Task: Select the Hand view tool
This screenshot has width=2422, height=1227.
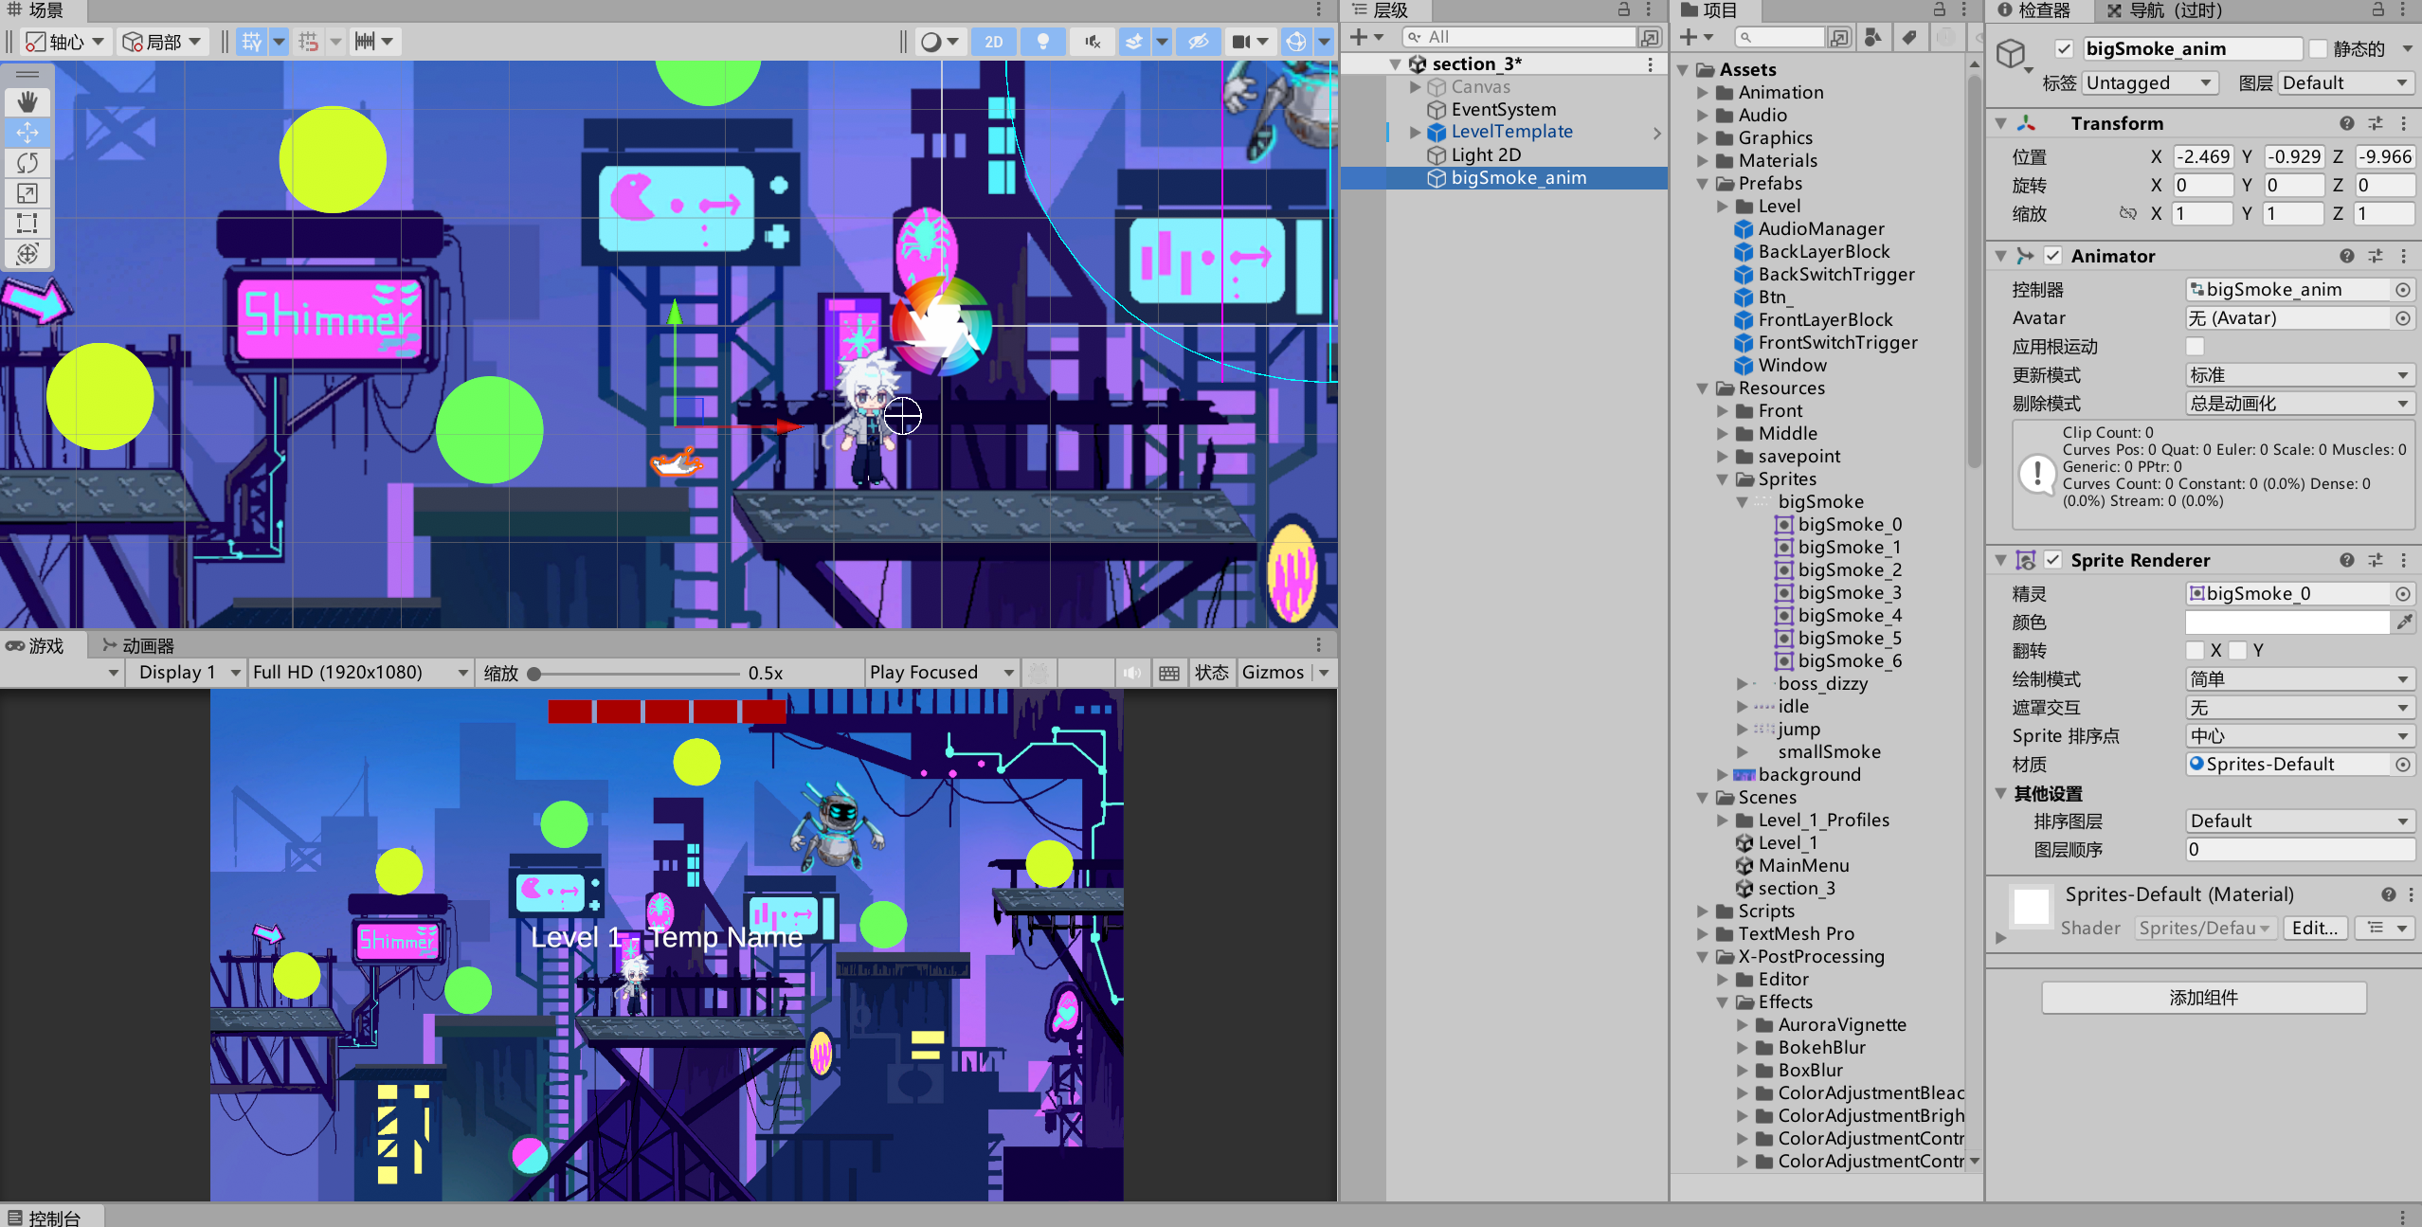Action: click(x=27, y=102)
